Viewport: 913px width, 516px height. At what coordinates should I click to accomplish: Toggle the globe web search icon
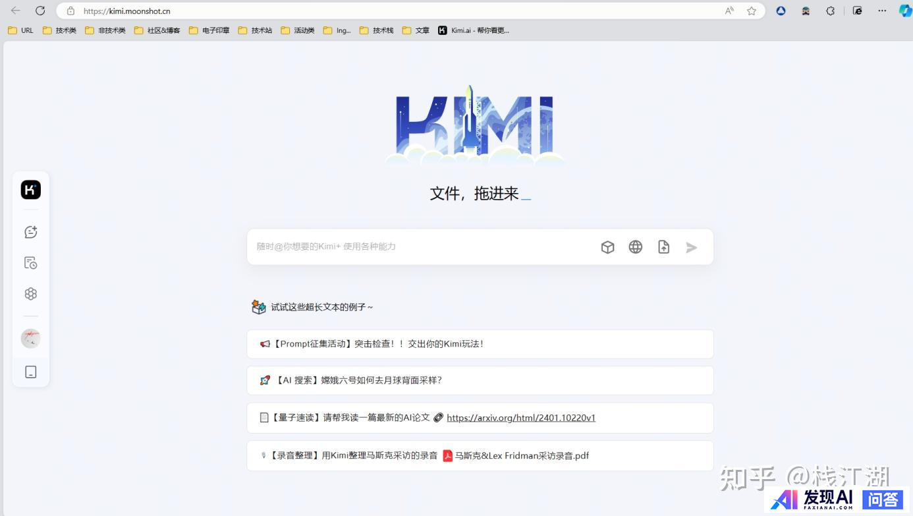(x=635, y=247)
